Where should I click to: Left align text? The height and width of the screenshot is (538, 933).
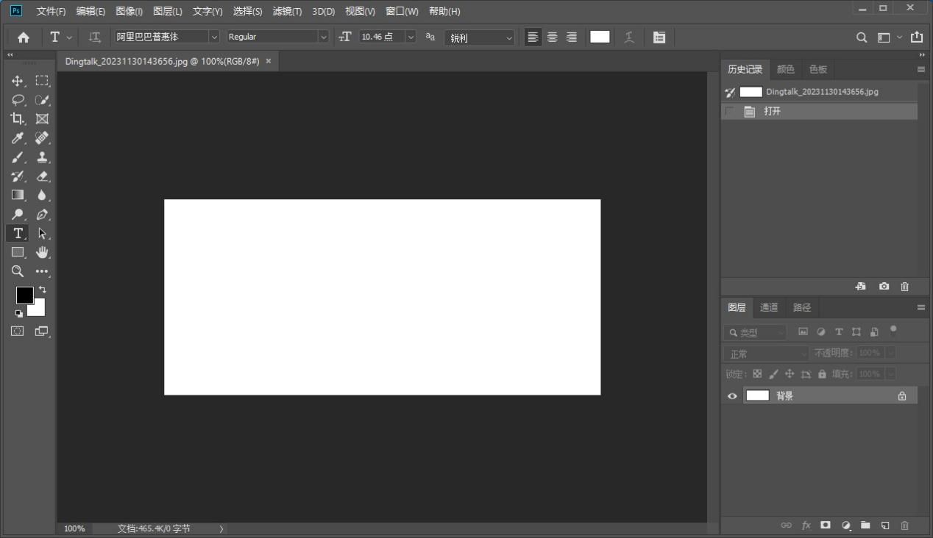pos(533,37)
